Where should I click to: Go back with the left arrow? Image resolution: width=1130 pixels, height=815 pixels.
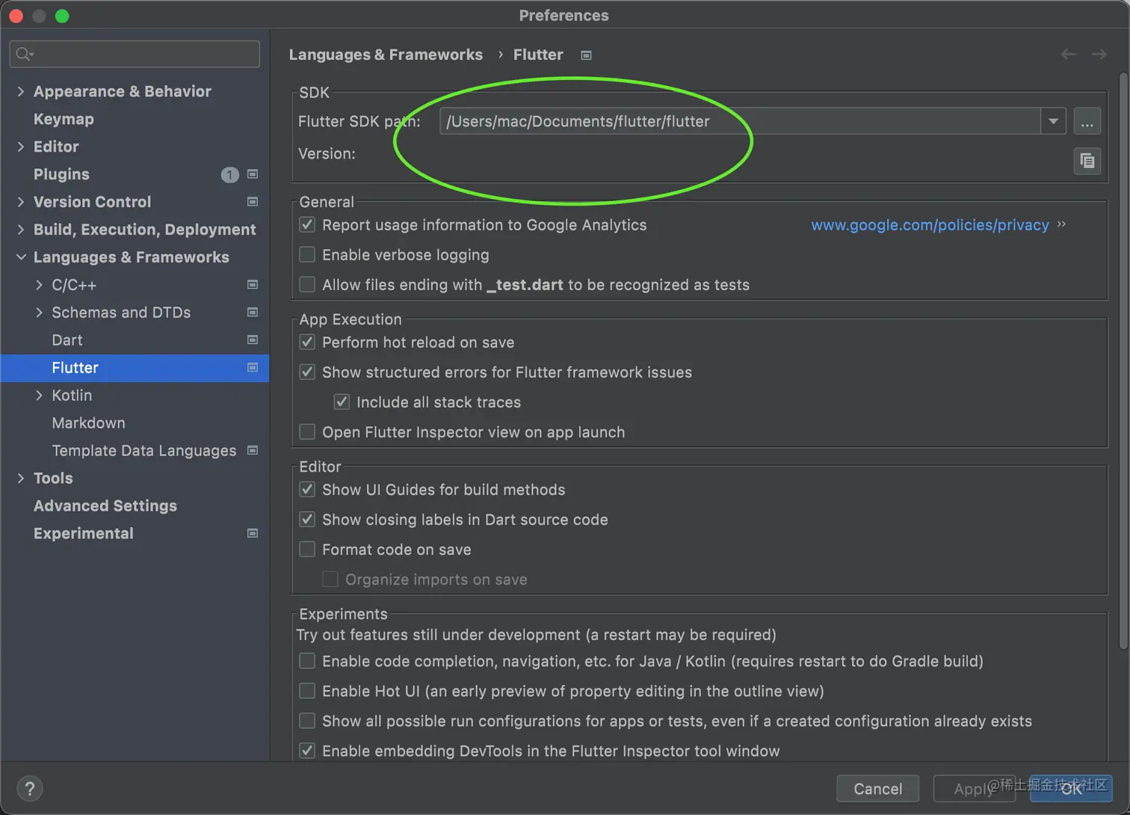pyautogui.click(x=1069, y=54)
